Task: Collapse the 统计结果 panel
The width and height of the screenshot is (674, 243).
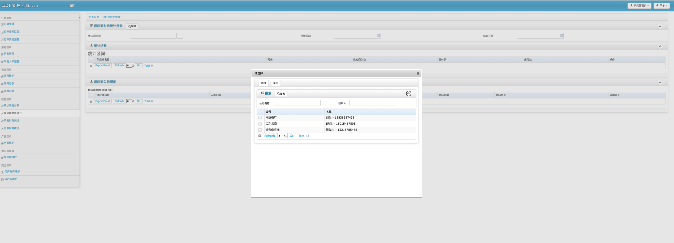Action: [x=660, y=46]
